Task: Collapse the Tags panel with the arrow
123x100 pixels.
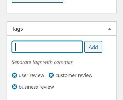Action: coord(110,29)
